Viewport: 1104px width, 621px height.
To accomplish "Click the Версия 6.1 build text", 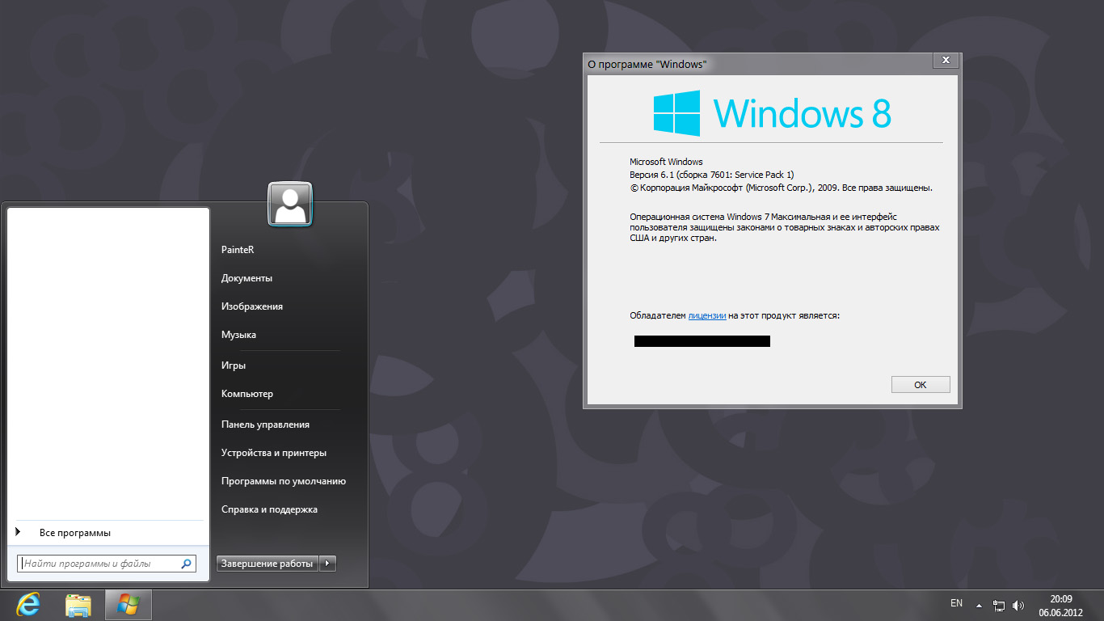I will [x=712, y=175].
